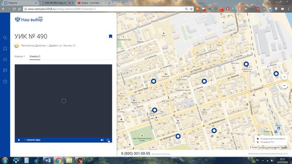Reload the browser page

tap(14, 9)
